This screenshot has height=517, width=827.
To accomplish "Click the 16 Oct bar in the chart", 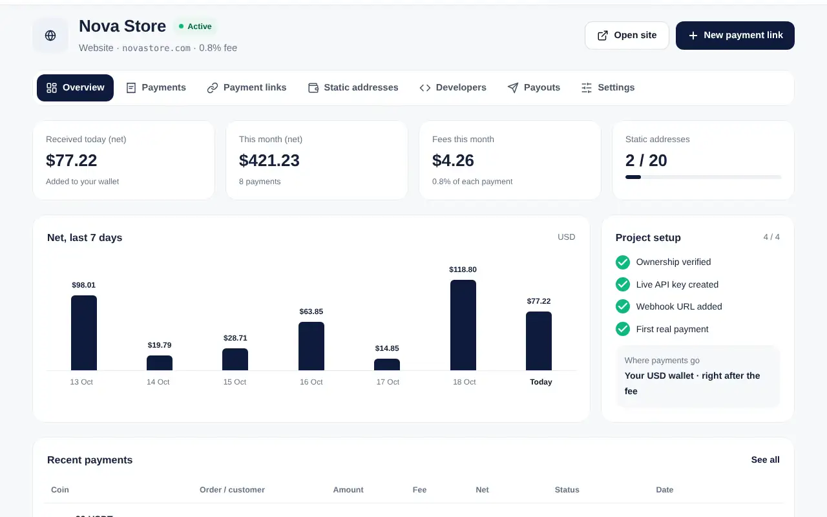I will (x=311, y=346).
